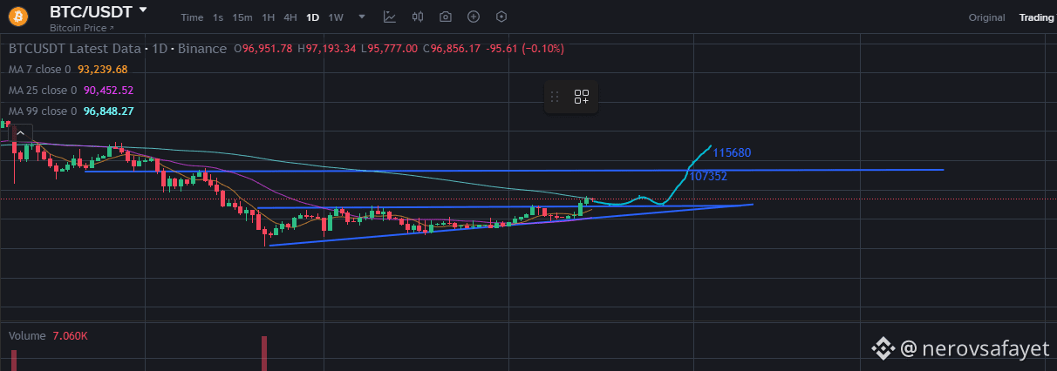Viewport: 1057px width, 371px height.
Task: Click the add-widget grid icon
Action: coord(582,98)
